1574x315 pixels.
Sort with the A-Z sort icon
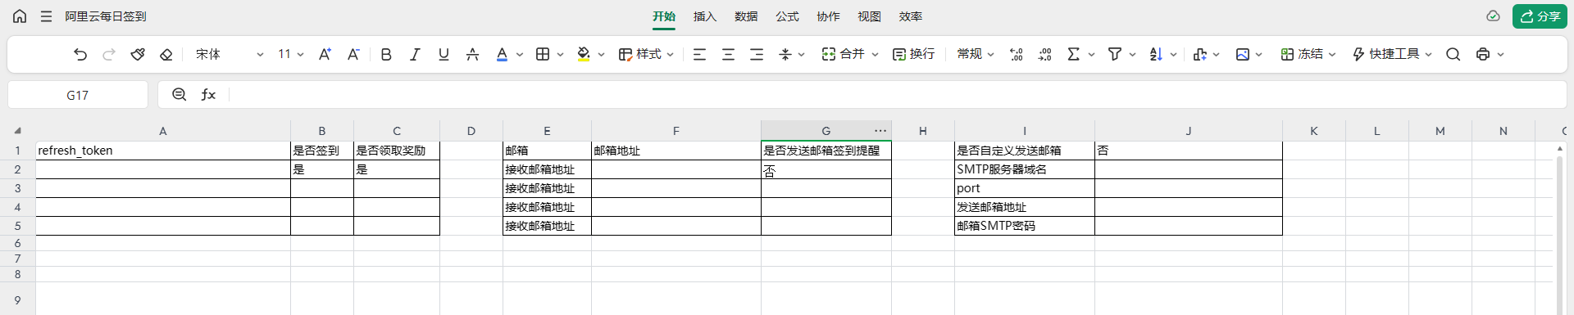pyautogui.click(x=1156, y=54)
